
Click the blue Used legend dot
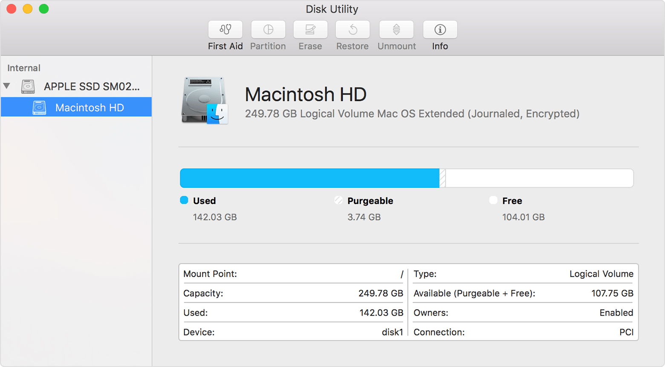(184, 200)
